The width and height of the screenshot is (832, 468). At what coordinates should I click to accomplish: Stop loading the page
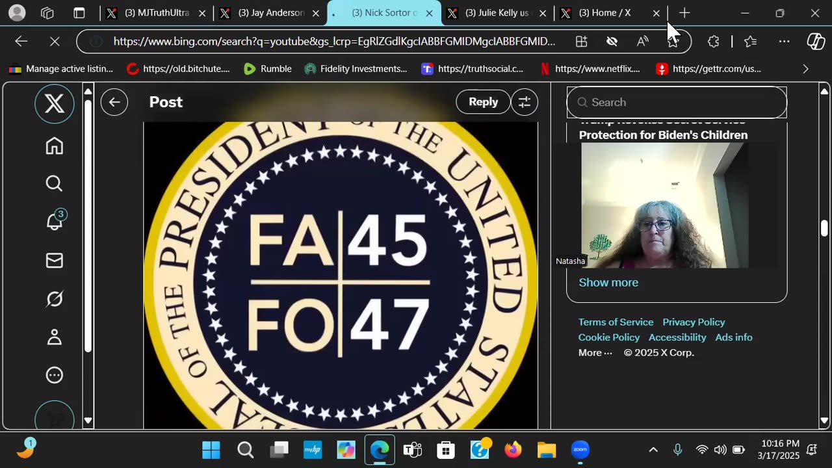[55, 42]
